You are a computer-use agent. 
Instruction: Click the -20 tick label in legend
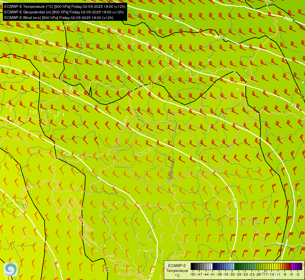(x=259, y=274)
